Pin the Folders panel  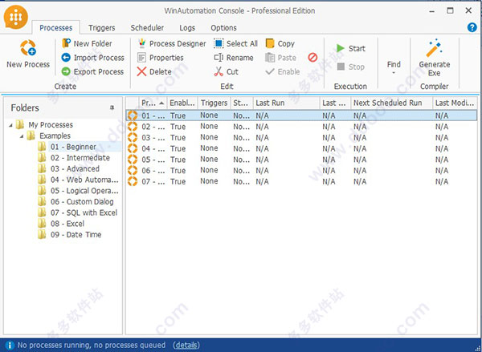112,107
